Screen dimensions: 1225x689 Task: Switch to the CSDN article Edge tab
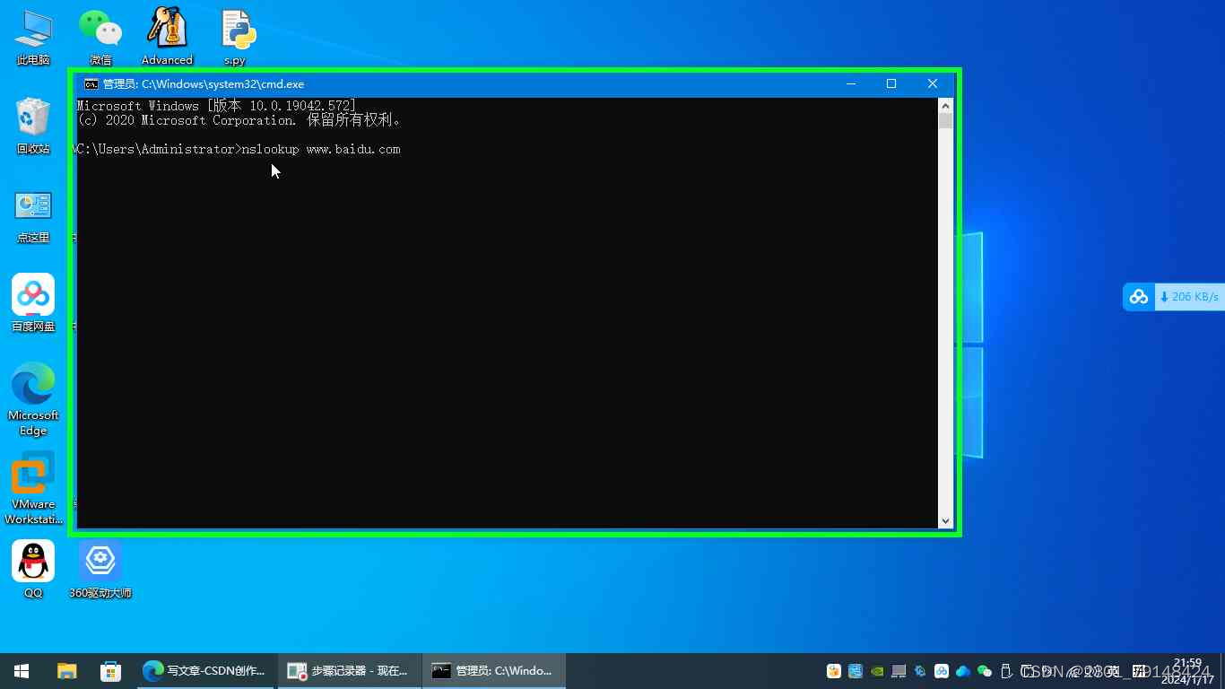click(204, 670)
